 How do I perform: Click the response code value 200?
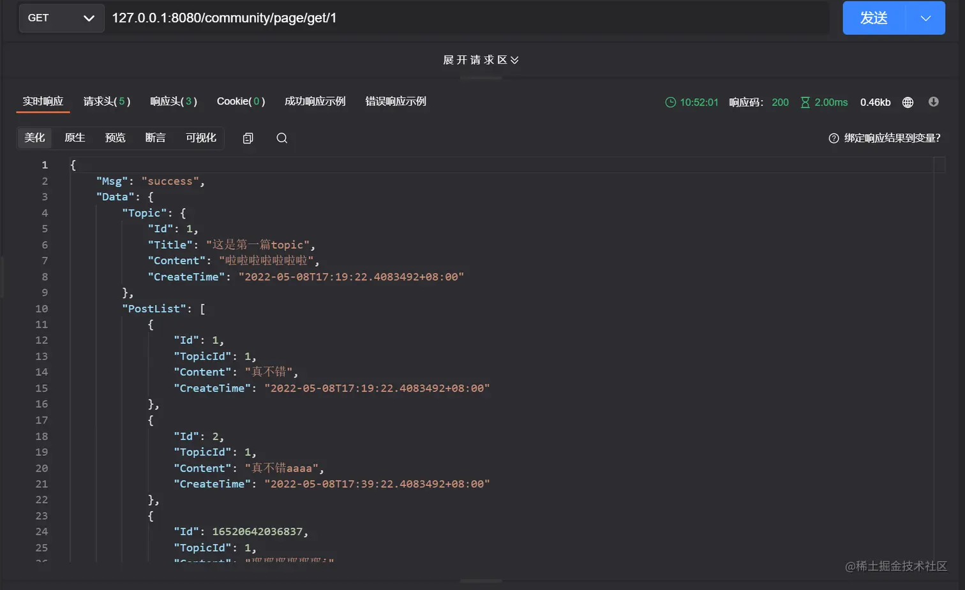coord(780,102)
